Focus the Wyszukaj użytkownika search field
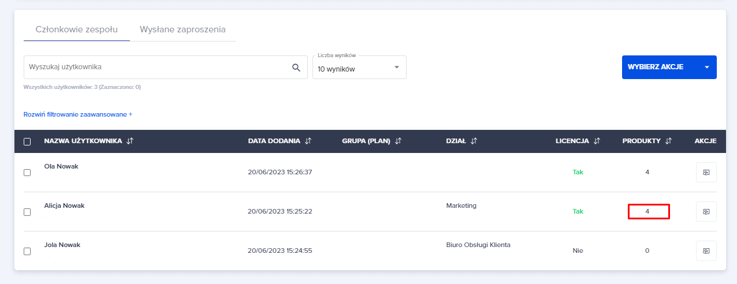Viewport: 737px width, 284px height. pyautogui.click(x=156, y=68)
